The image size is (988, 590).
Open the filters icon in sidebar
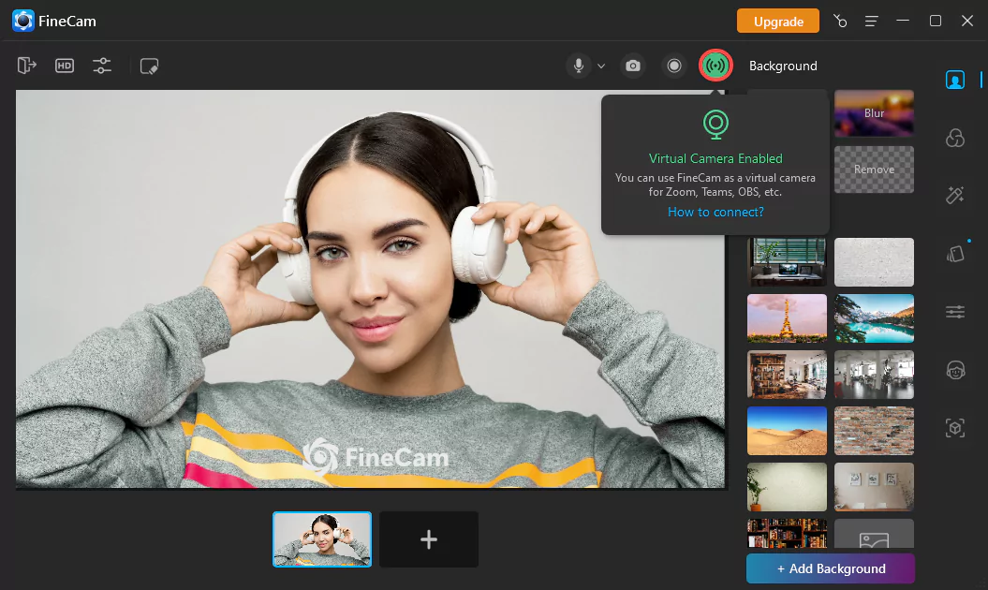coord(955,138)
